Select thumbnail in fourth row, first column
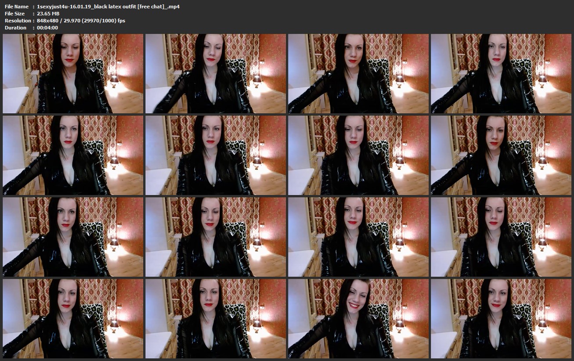The height and width of the screenshot is (361, 574). click(73, 319)
